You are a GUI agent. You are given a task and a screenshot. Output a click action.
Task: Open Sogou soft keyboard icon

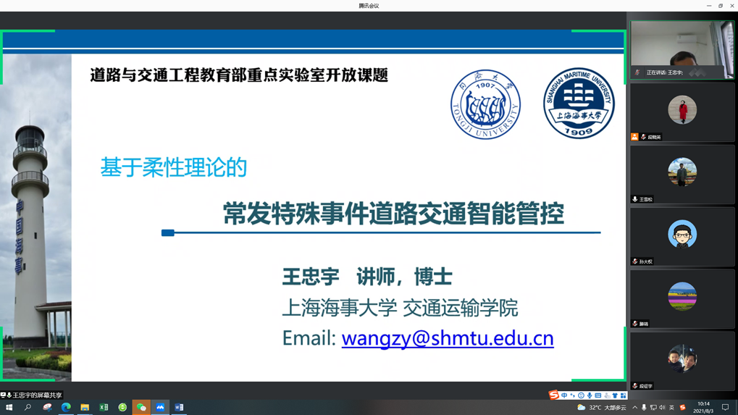[x=598, y=395]
